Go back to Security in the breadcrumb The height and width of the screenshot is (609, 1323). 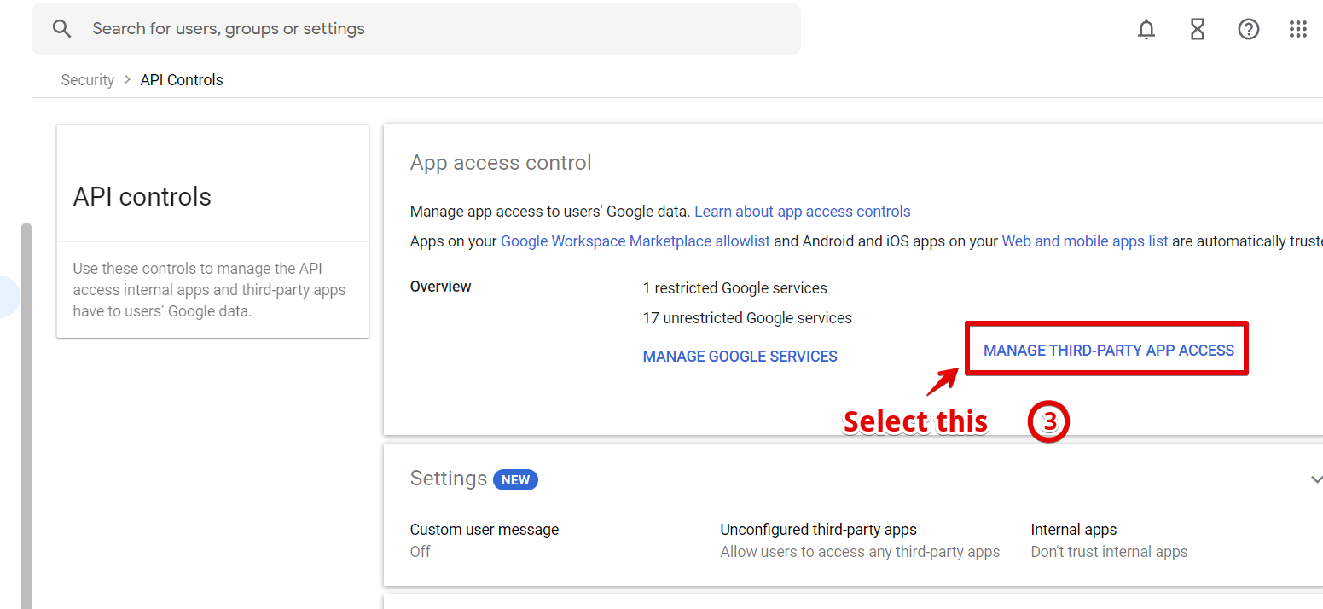(x=87, y=80)
